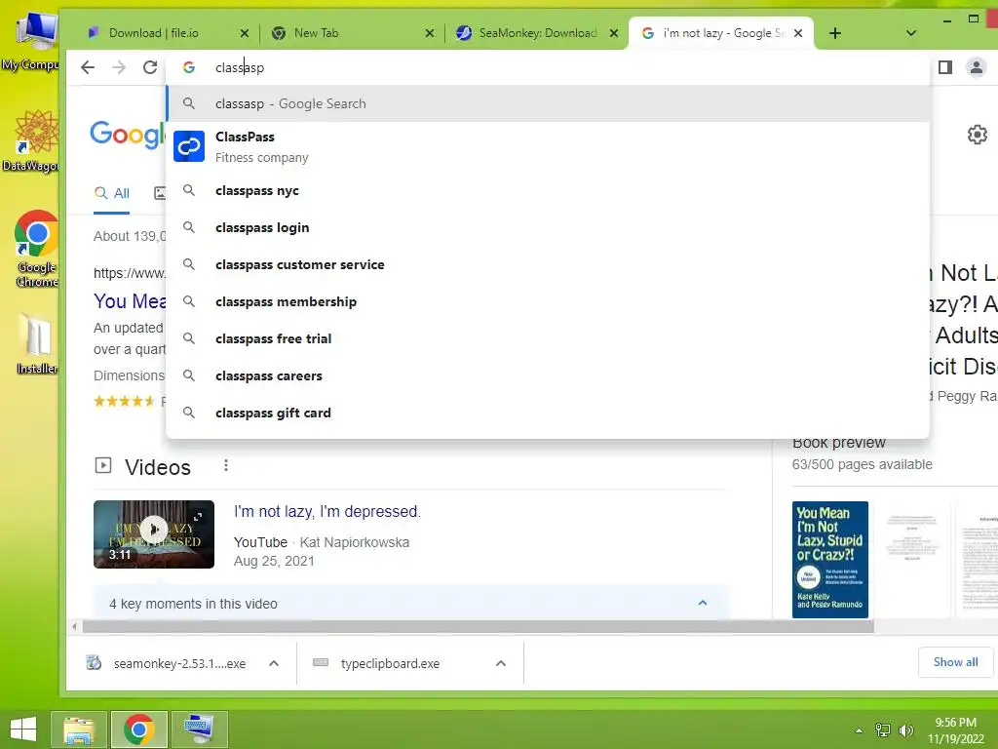Viewport: 998px width, 749px height.
Task: Click the search magnifier beside classpass nyc
Action: coord(189,190)
